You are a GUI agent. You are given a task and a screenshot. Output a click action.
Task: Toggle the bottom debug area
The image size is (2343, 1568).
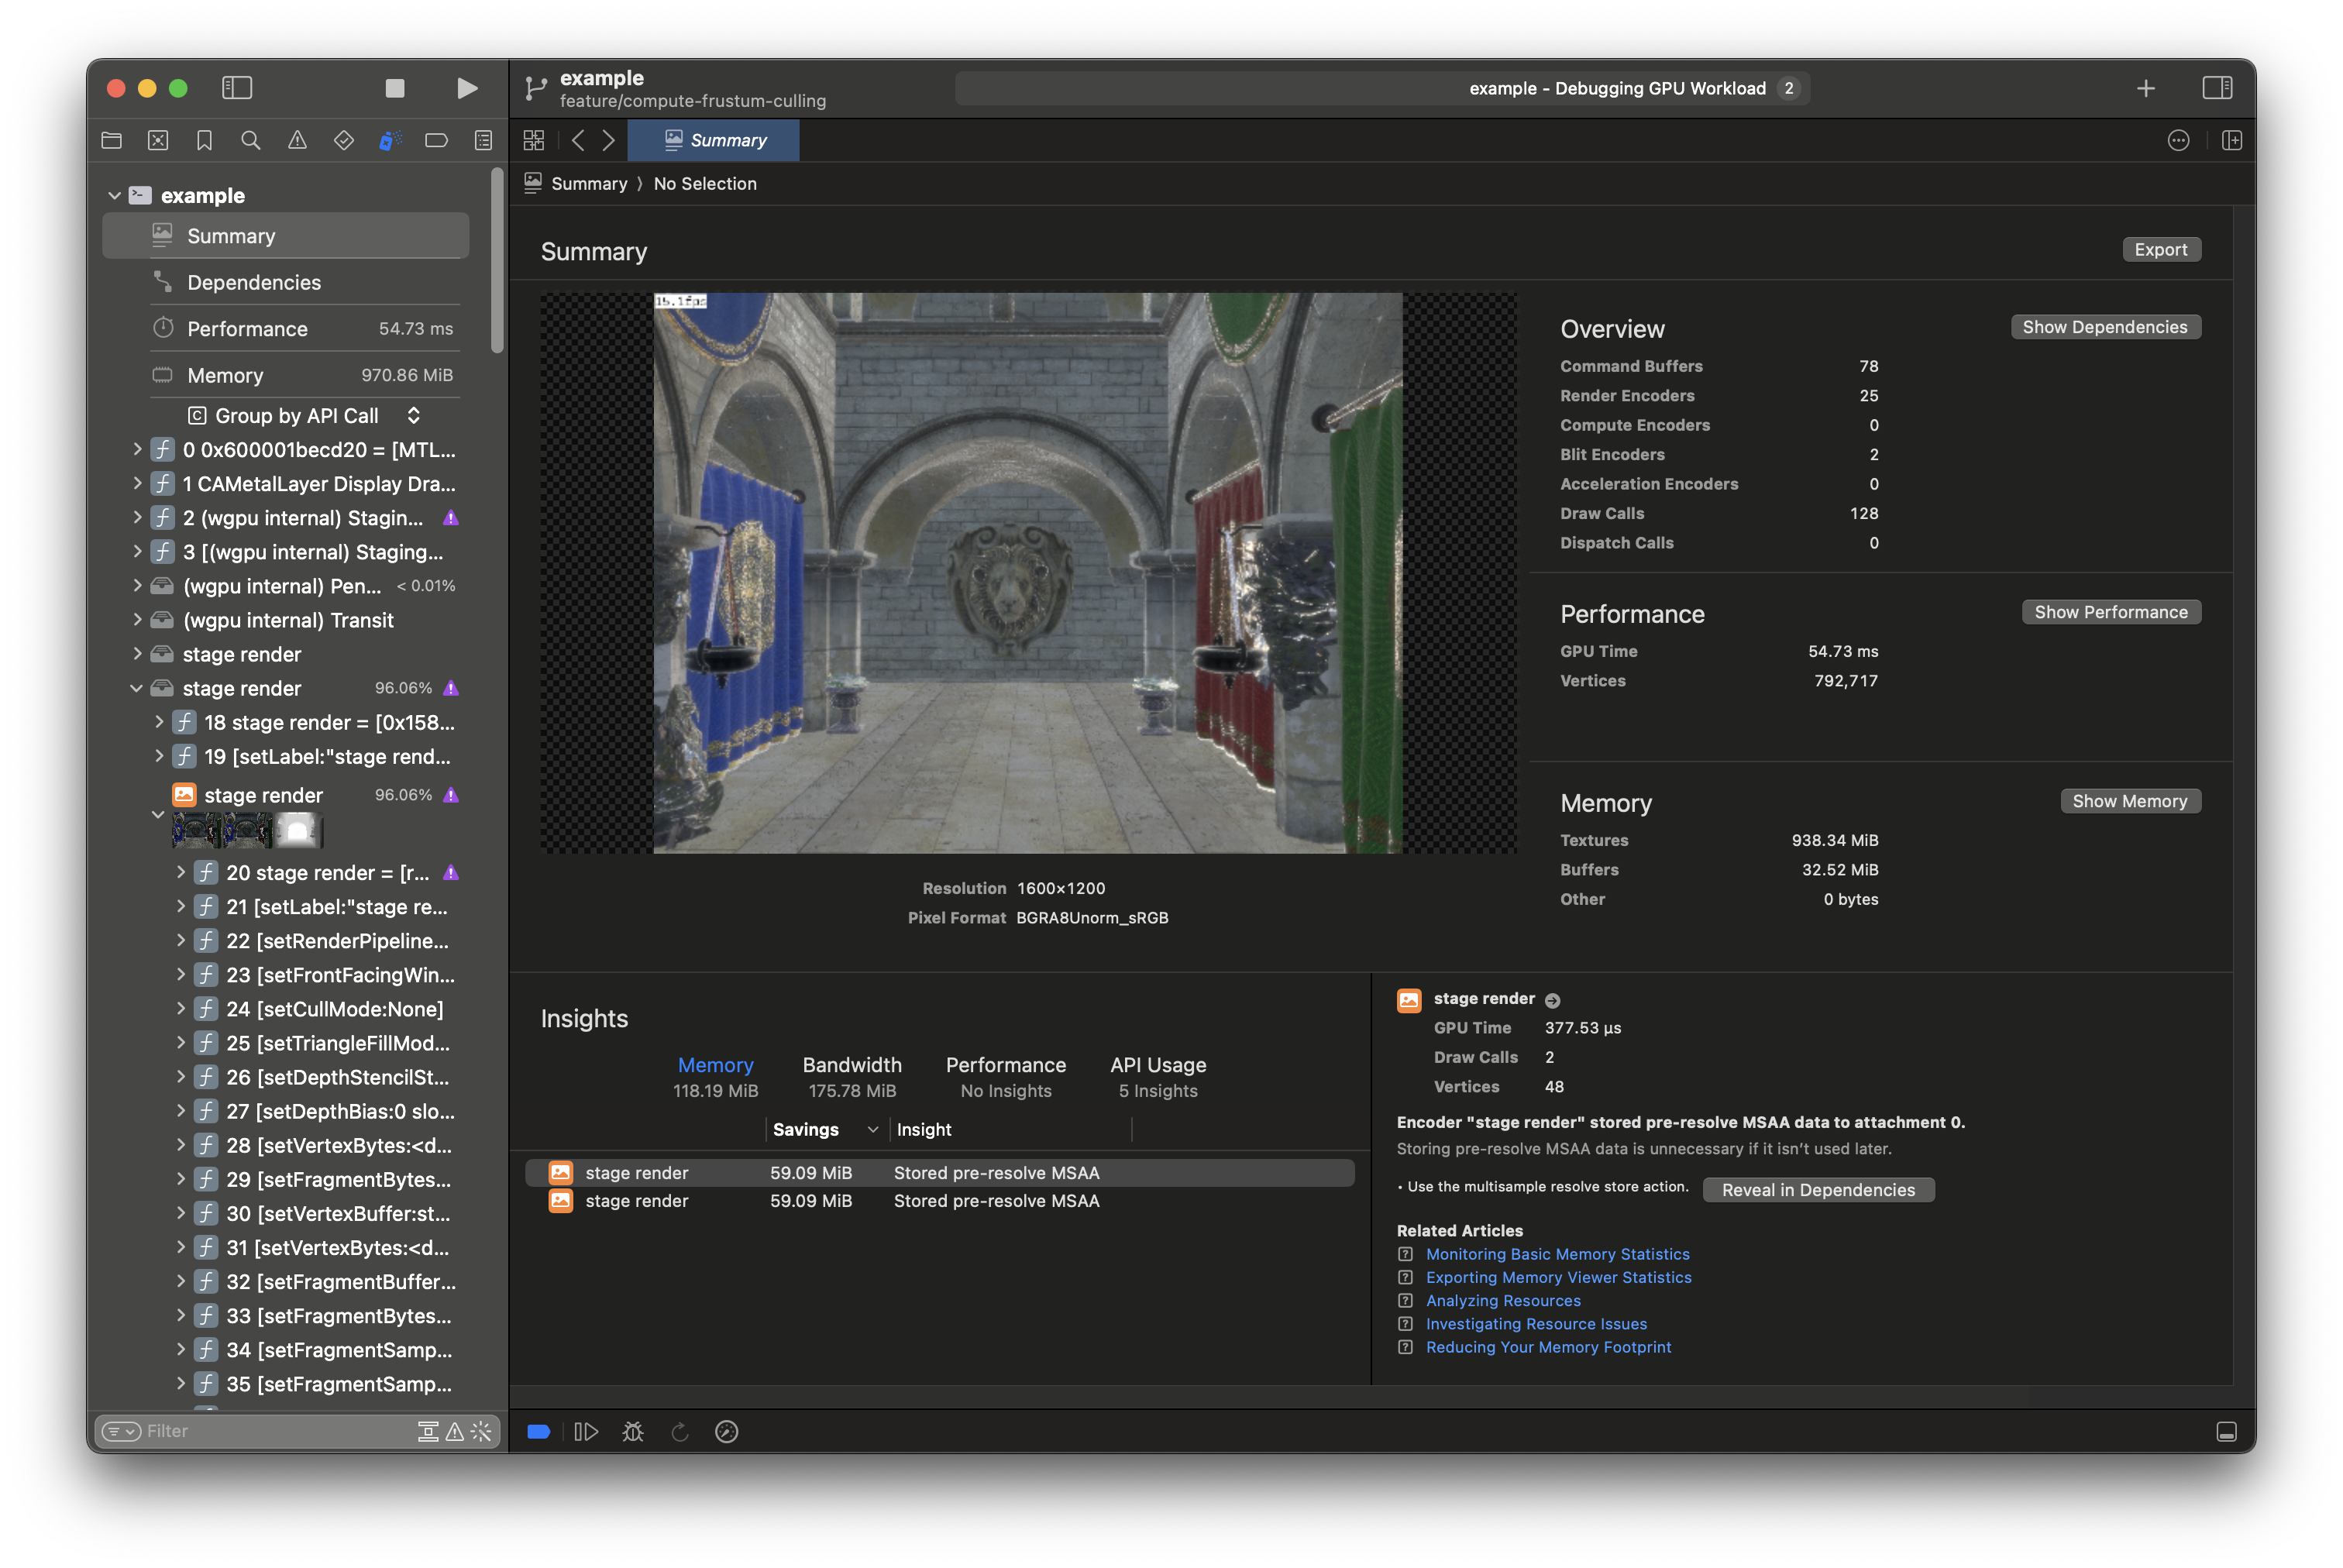click(2226, 1431)
